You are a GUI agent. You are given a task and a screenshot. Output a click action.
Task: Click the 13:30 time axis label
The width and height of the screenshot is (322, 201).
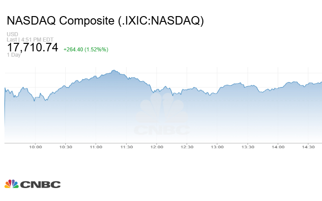pyautogui.click(x=248, y=147)
